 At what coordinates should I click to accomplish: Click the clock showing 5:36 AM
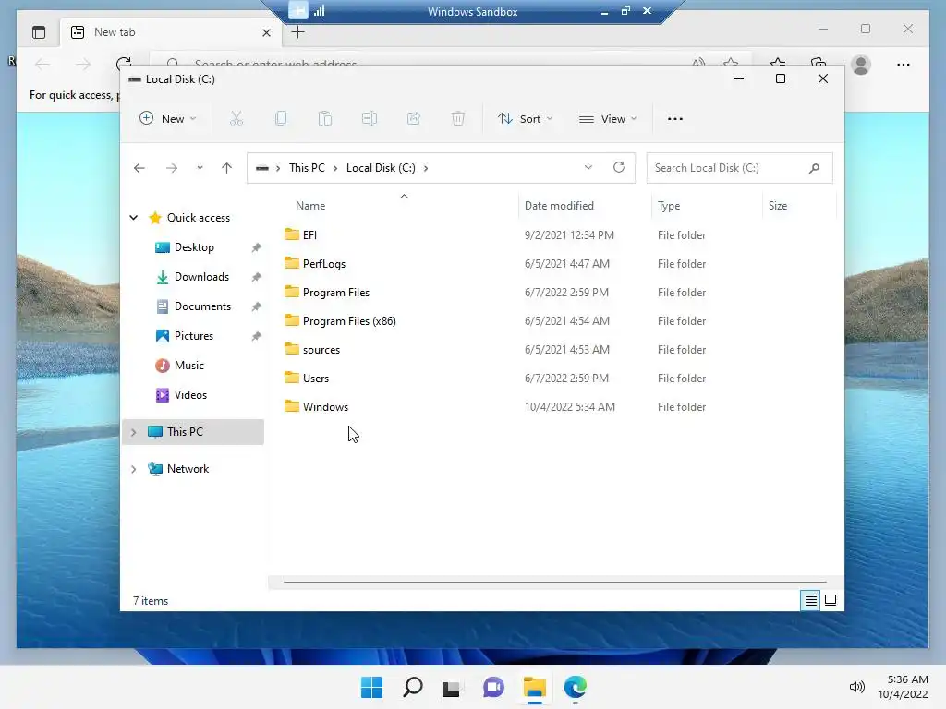pos(907,679)
